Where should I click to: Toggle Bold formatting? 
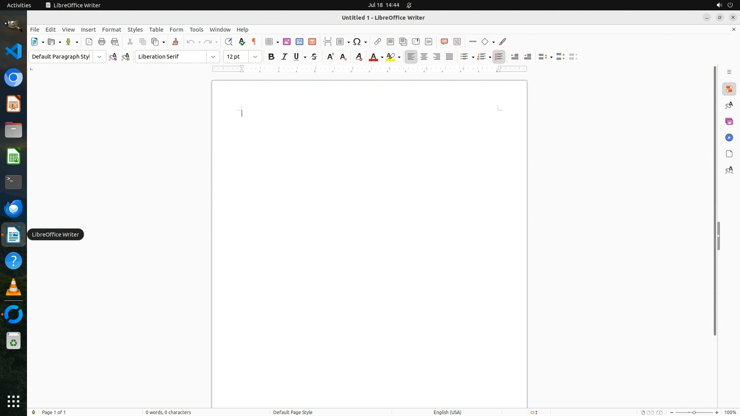[271, 57]
